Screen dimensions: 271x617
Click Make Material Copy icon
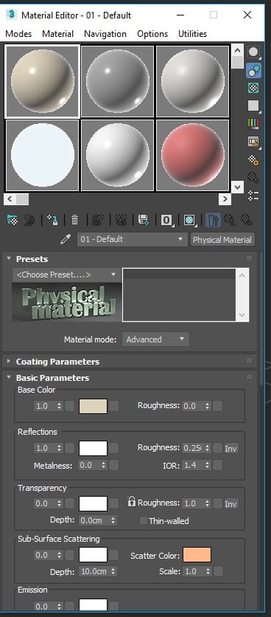97,220
